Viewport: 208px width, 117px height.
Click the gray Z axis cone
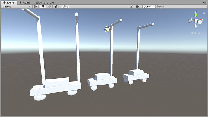(191, 21)
